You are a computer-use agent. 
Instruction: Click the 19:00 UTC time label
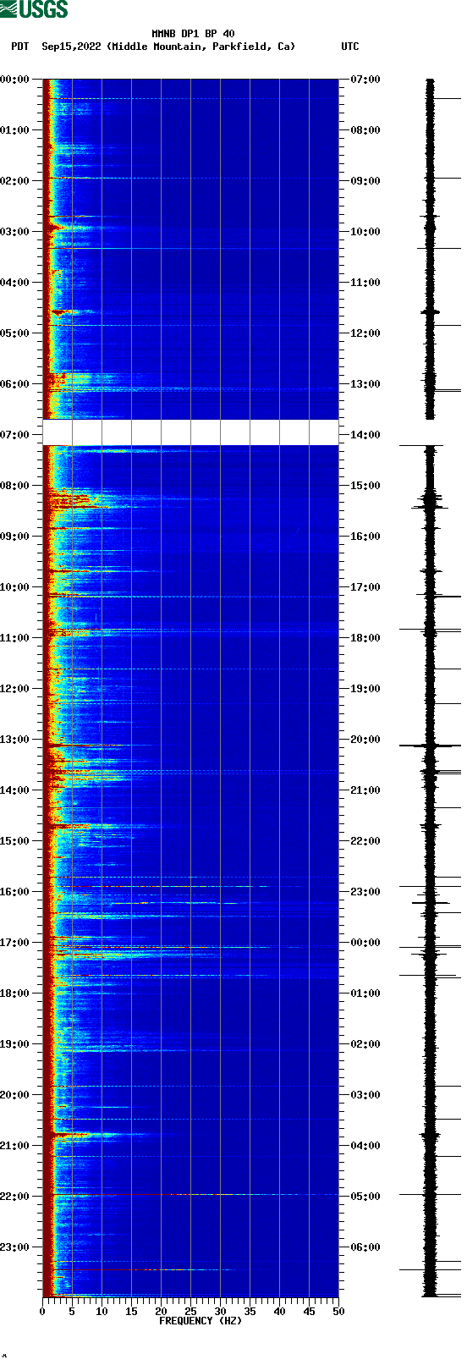(365, 689)
